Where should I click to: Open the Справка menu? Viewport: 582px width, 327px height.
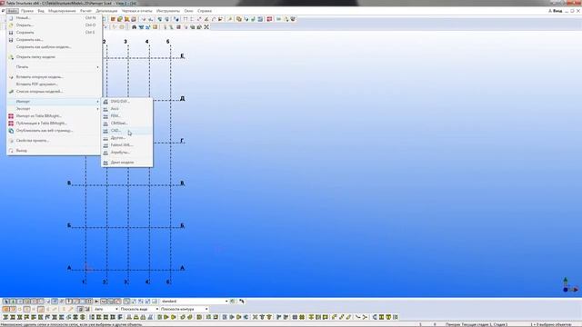pos(205,11)
